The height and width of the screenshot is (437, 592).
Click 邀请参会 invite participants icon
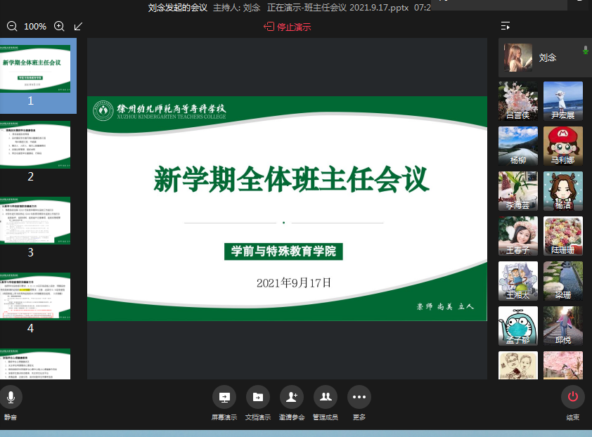(x=291, y=398)
